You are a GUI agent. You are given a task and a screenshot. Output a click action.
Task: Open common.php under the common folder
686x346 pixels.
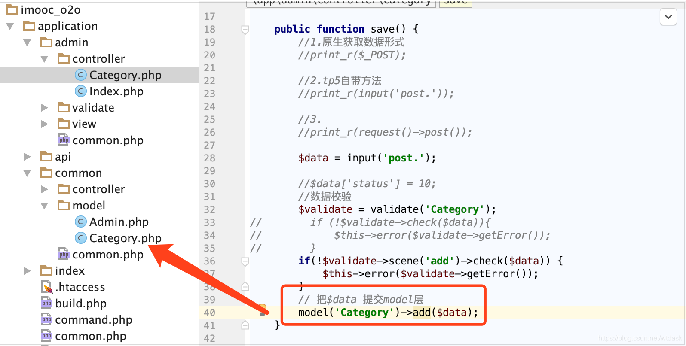click(107, 254)
